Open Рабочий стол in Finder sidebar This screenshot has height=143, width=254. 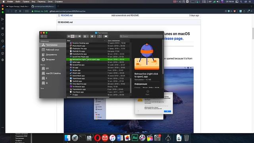pyautogui.click(x=53, y=50)
